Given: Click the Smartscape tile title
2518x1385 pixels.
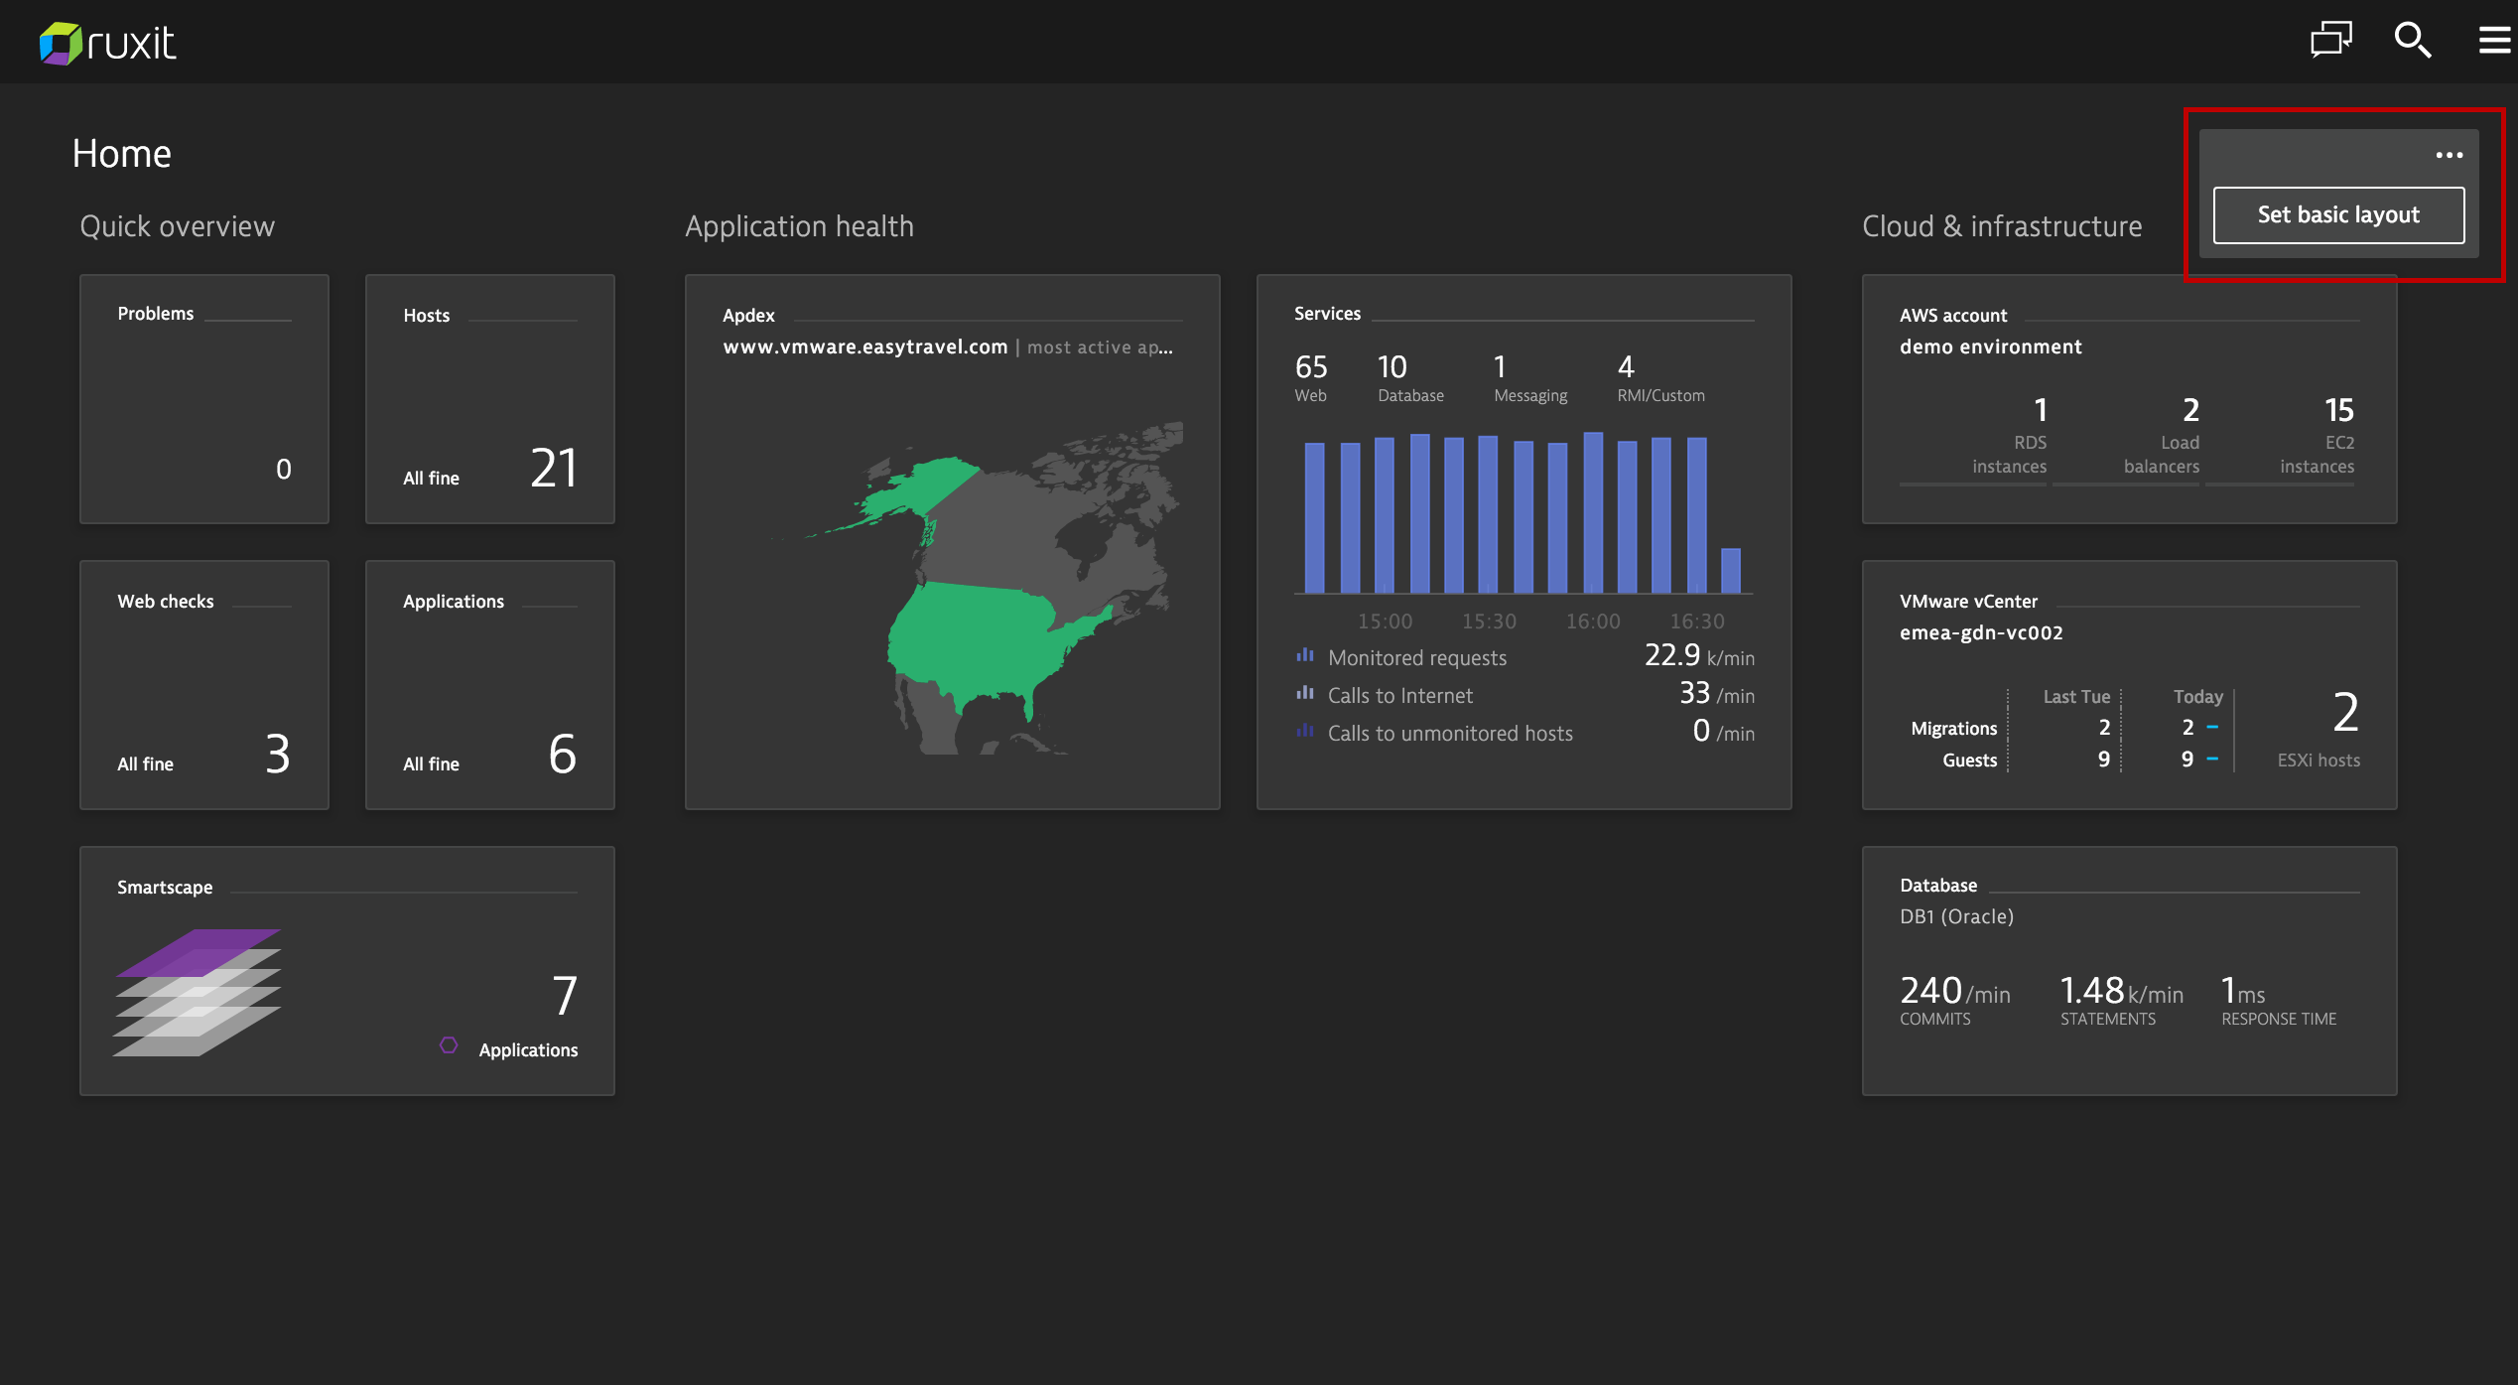Looking at the screenshot, I should [165, 887].
